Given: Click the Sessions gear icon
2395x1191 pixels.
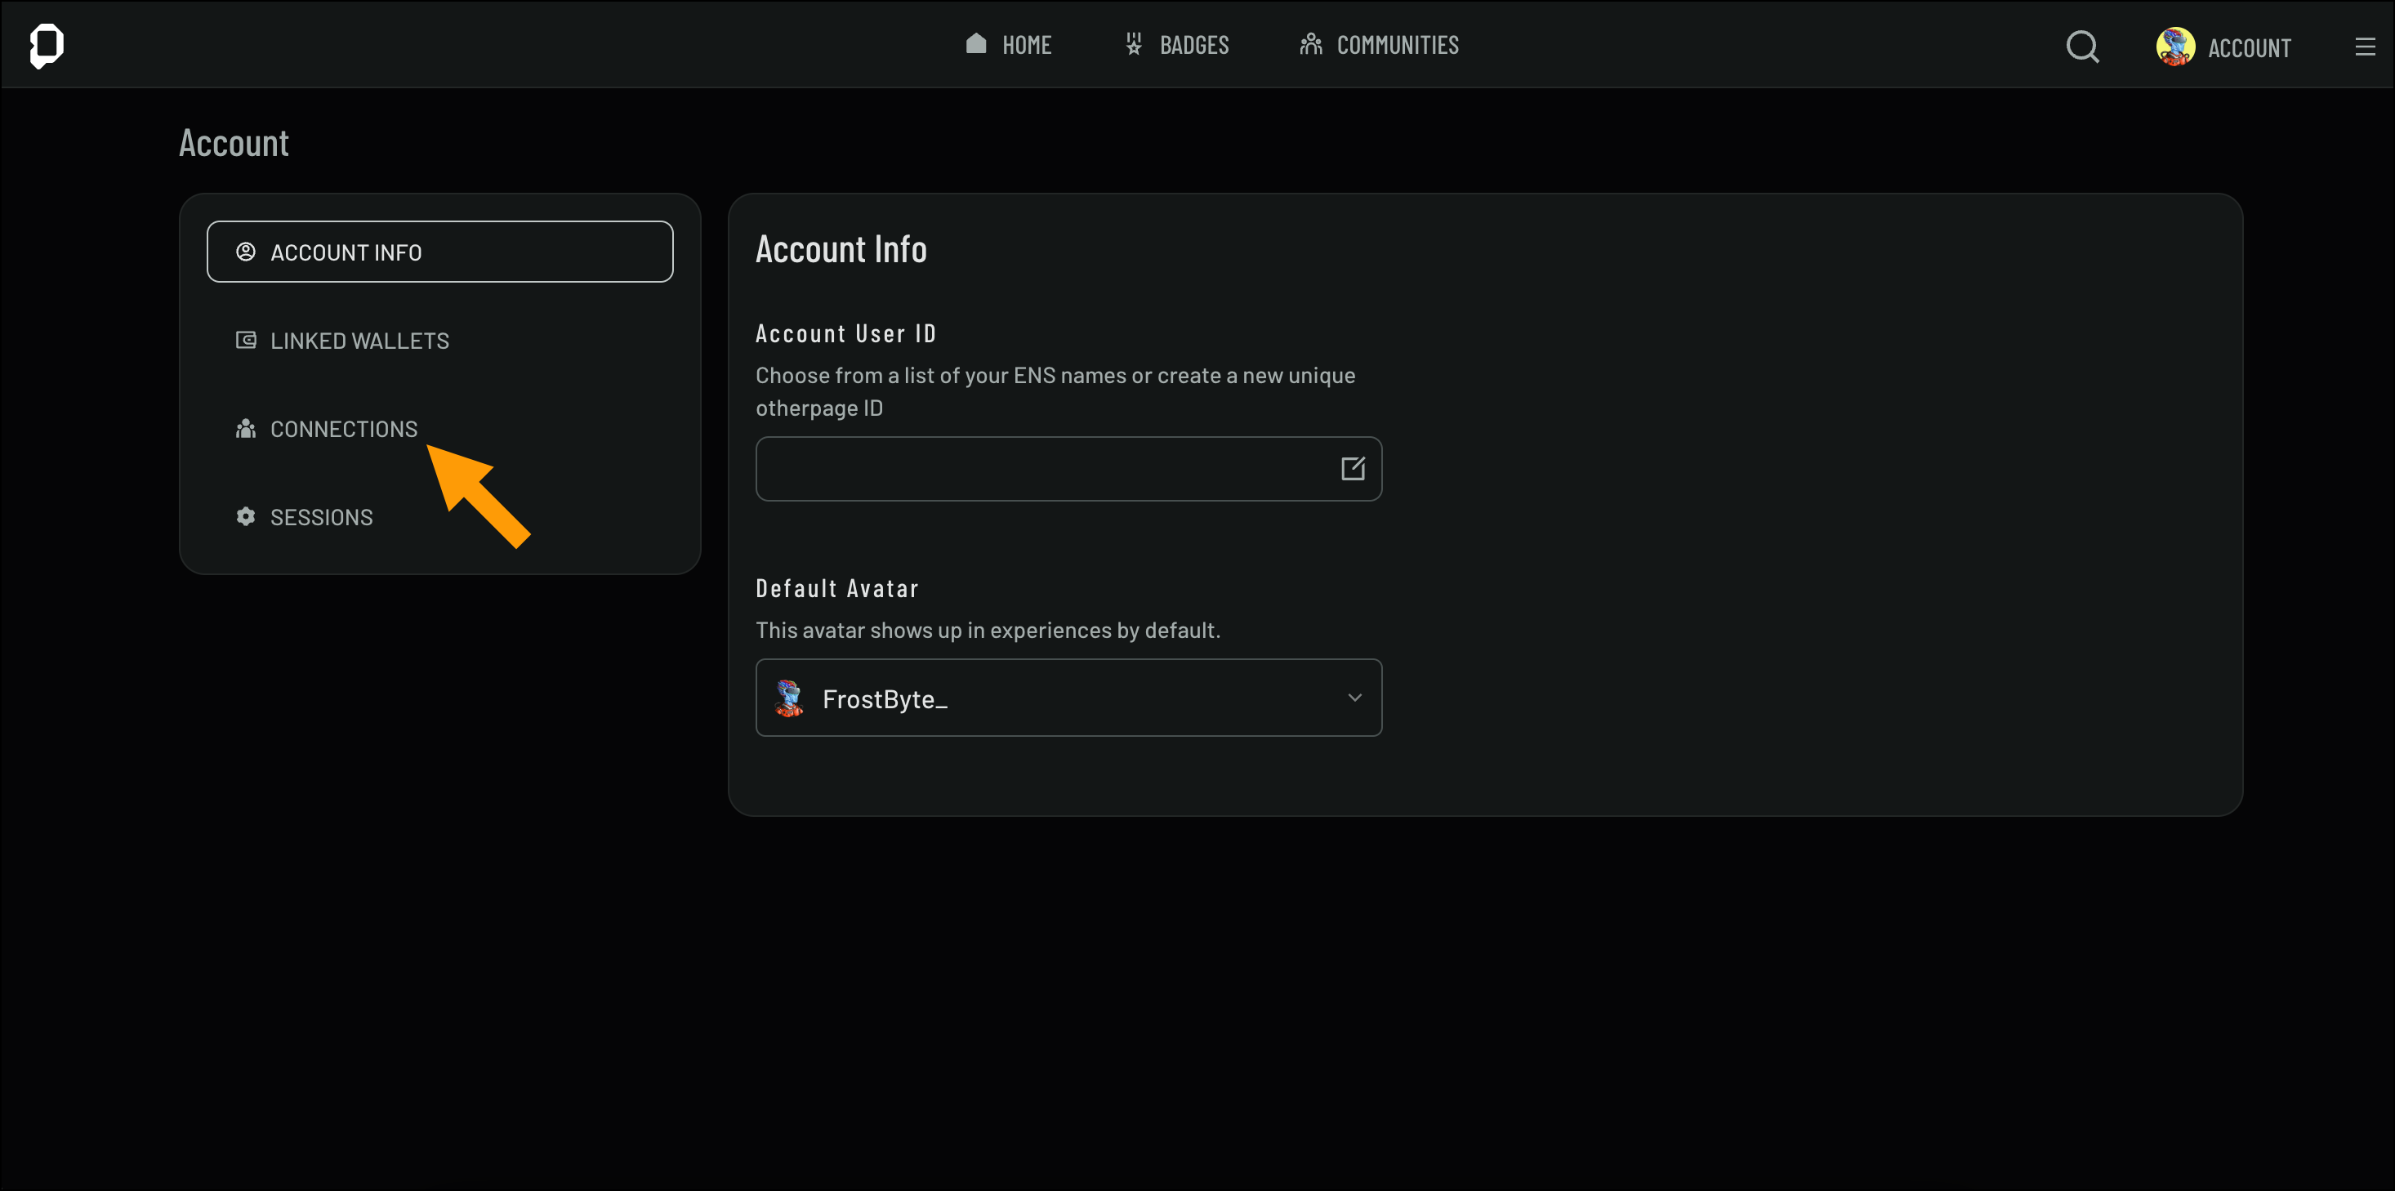Looking at the screenshot, I should click(x=245, y=517).
